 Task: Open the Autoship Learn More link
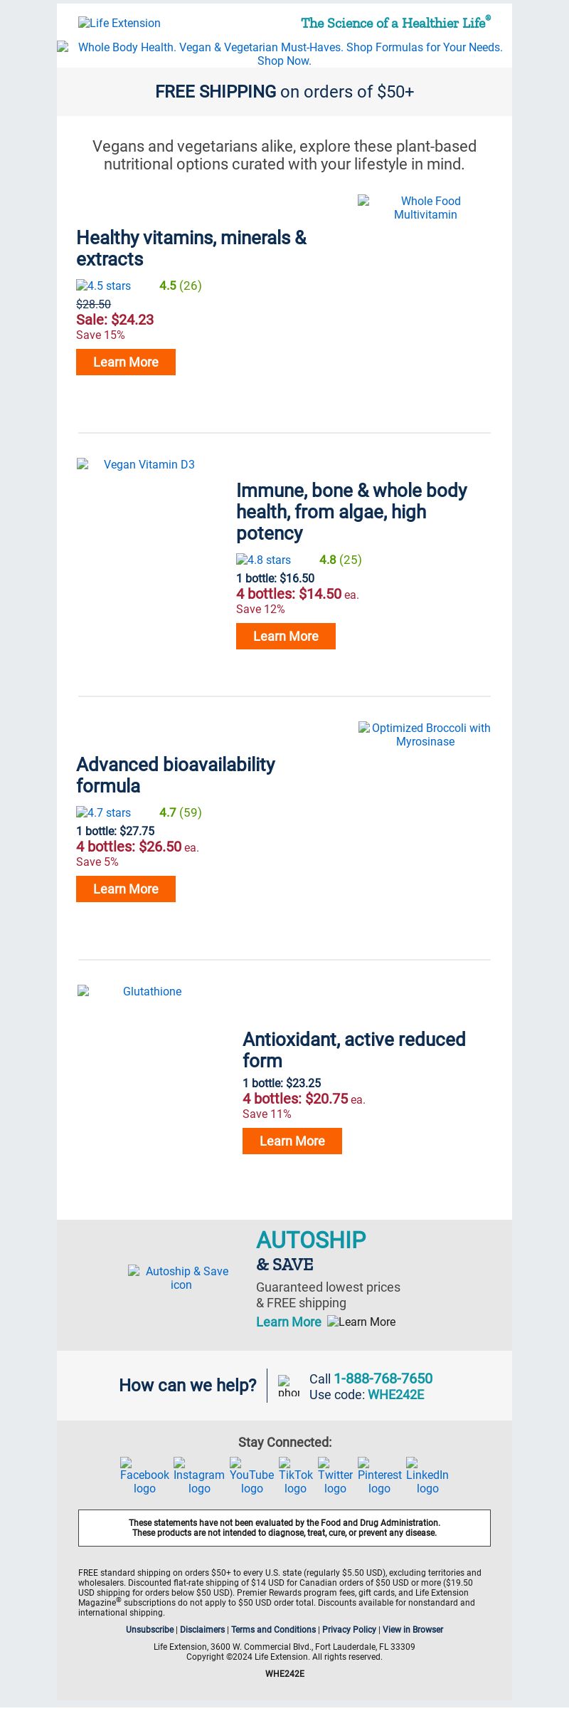[x=289, y=1322]
